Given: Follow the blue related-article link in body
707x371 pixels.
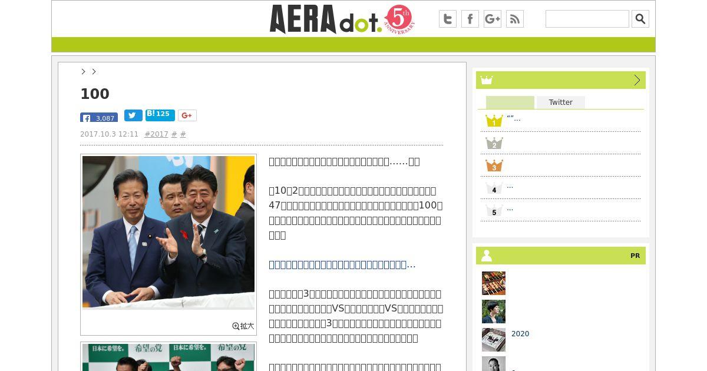Looking at the screenshot, I should point(342,264).
